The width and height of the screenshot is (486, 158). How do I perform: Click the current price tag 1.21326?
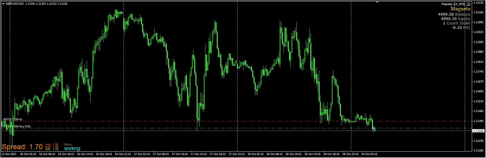479,131
